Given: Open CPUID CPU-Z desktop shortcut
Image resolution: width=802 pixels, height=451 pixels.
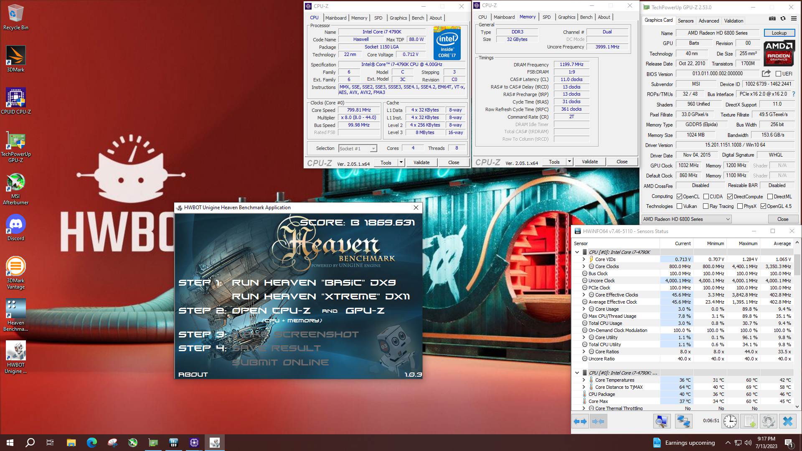Looking at the screenshot, I should coord(15,101).
